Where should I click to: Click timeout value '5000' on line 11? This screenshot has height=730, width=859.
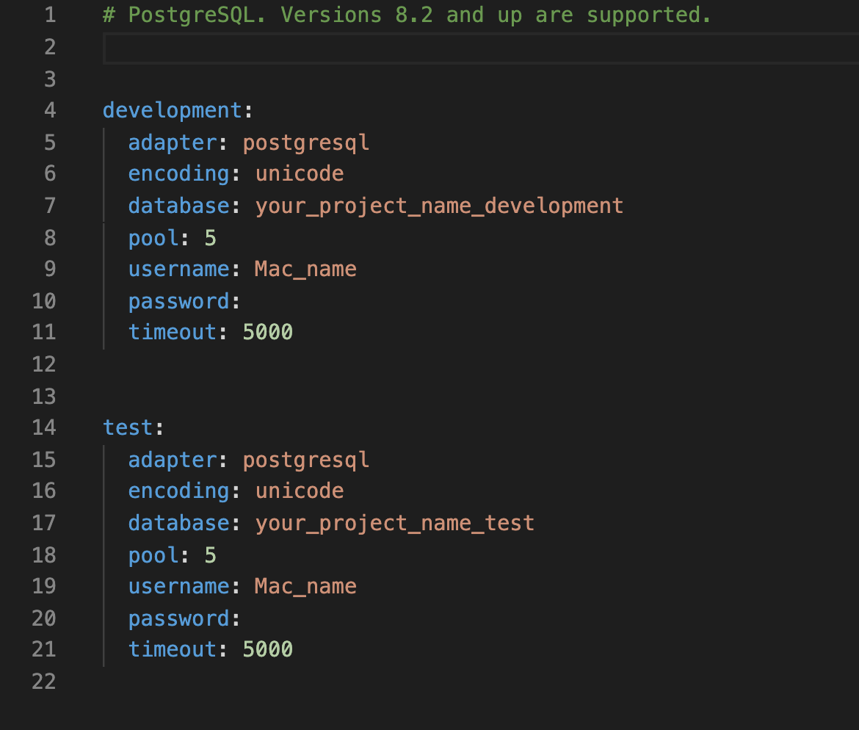(x=268, y=333)
